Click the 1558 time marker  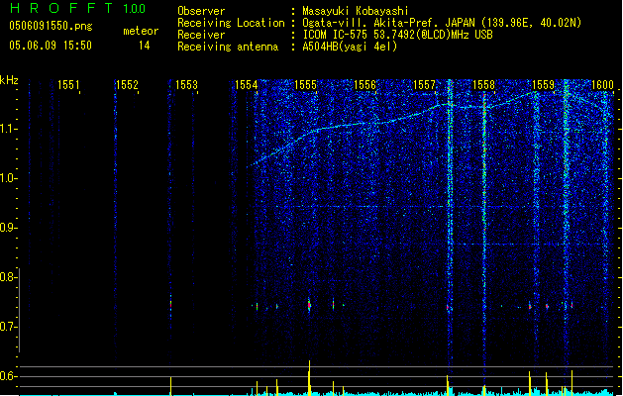(483, 85)
